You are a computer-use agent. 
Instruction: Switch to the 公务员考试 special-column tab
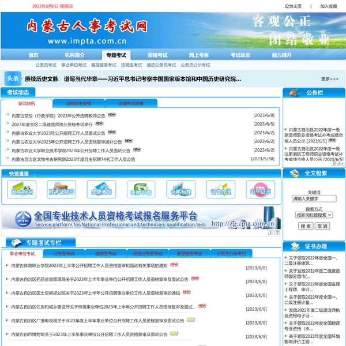[63, 254]
